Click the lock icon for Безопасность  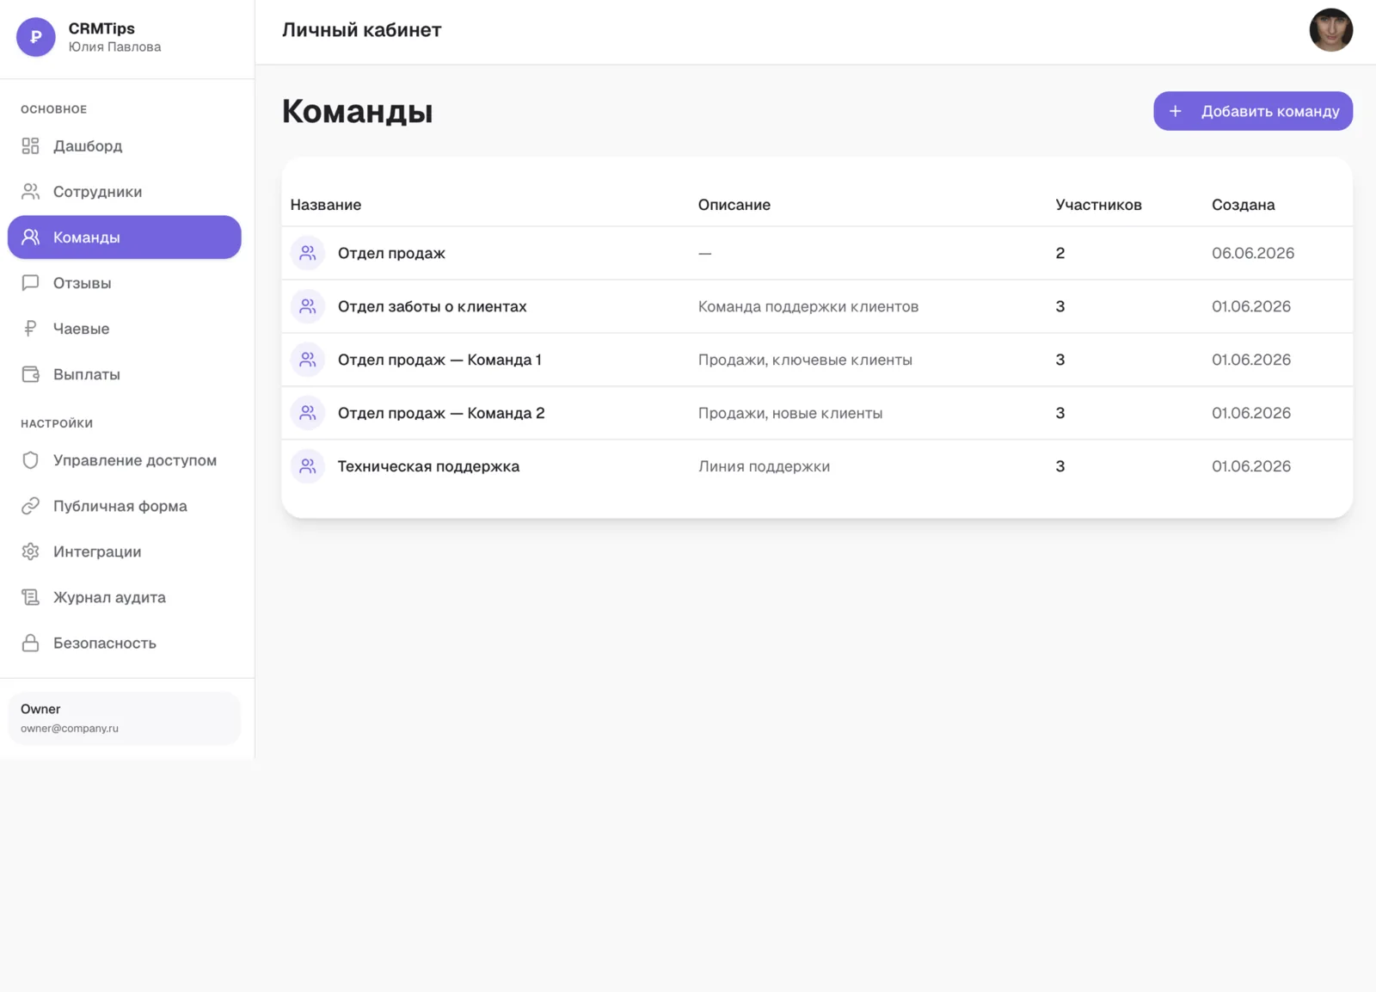(x=30, y=643)
